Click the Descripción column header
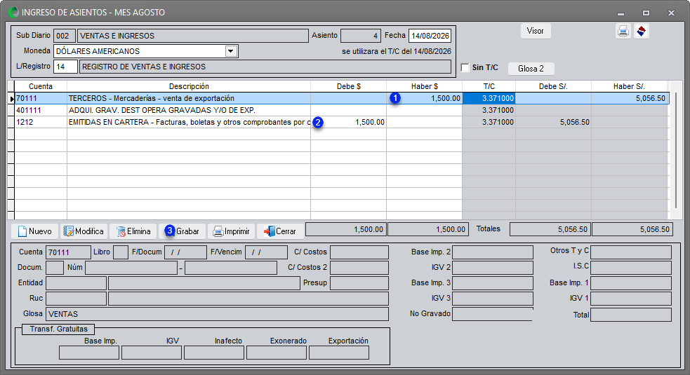The width and height of the screenshot is (690, 375). click(189, 87)
